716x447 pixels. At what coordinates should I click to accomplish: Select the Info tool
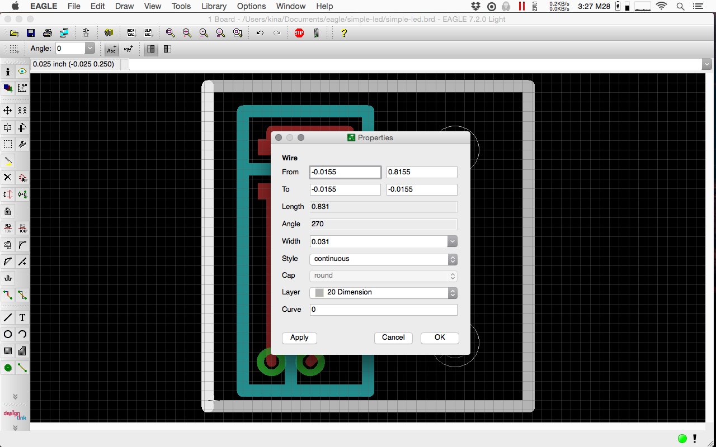(x=8, y=72)
